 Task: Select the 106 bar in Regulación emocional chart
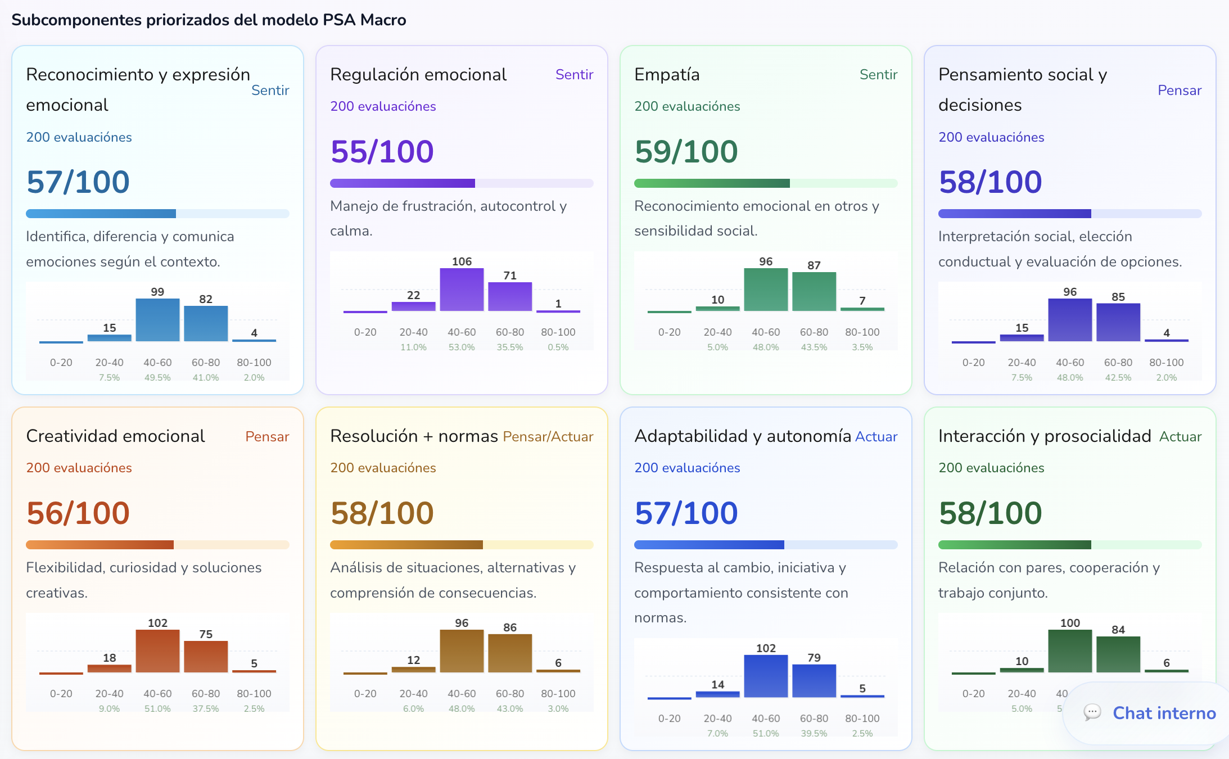click(462, 290)
